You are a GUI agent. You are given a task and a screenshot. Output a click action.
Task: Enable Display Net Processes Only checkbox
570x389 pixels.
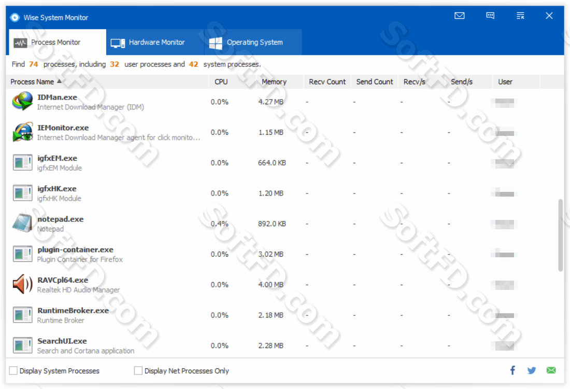click(138, 371)
